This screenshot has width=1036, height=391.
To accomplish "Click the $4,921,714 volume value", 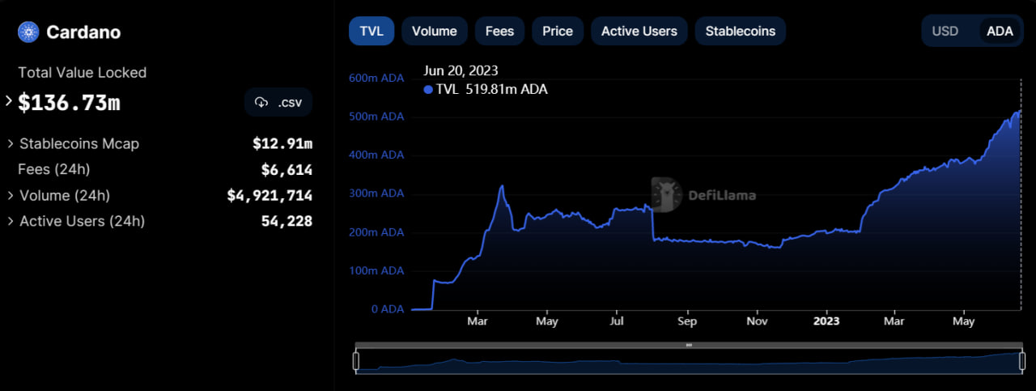I will point(270,196).
